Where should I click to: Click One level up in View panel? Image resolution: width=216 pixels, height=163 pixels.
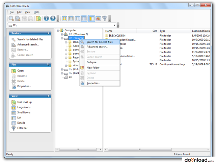point(24,102)
